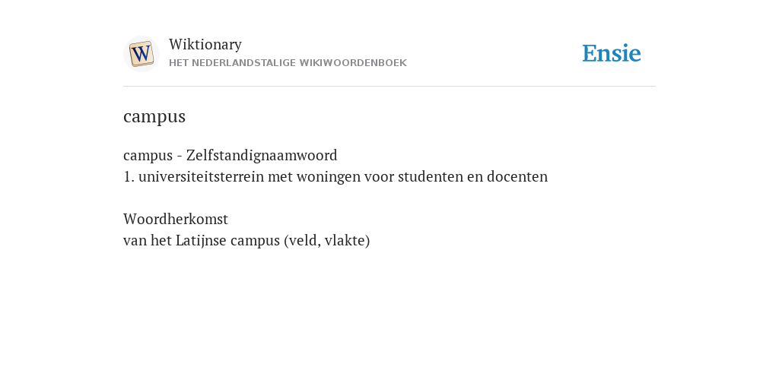Screen dimensions: 779x389
Task: Click the definition number '1.'
Action: tap(129, 176)
